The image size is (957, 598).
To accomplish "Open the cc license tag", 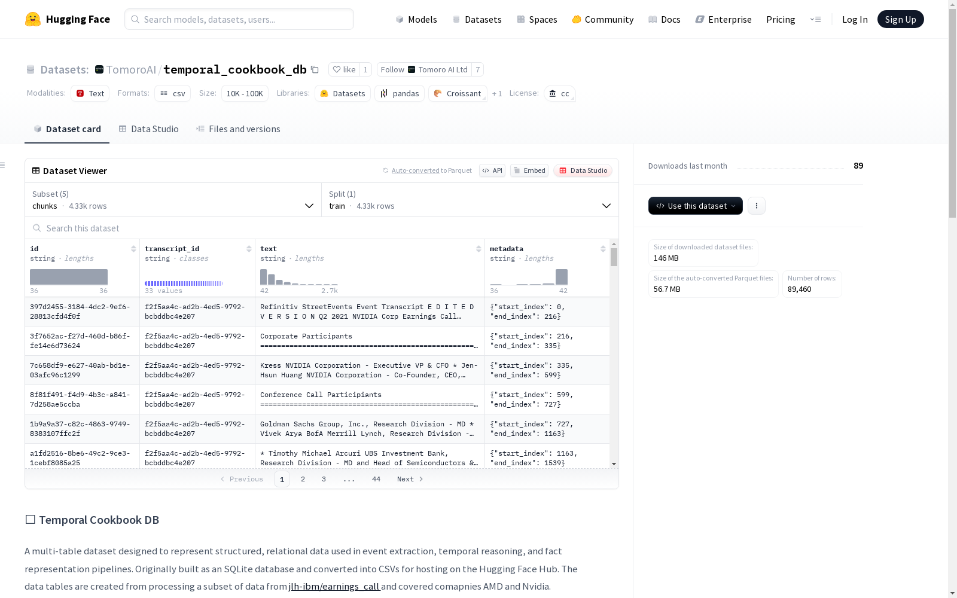I will coord(560,93).
